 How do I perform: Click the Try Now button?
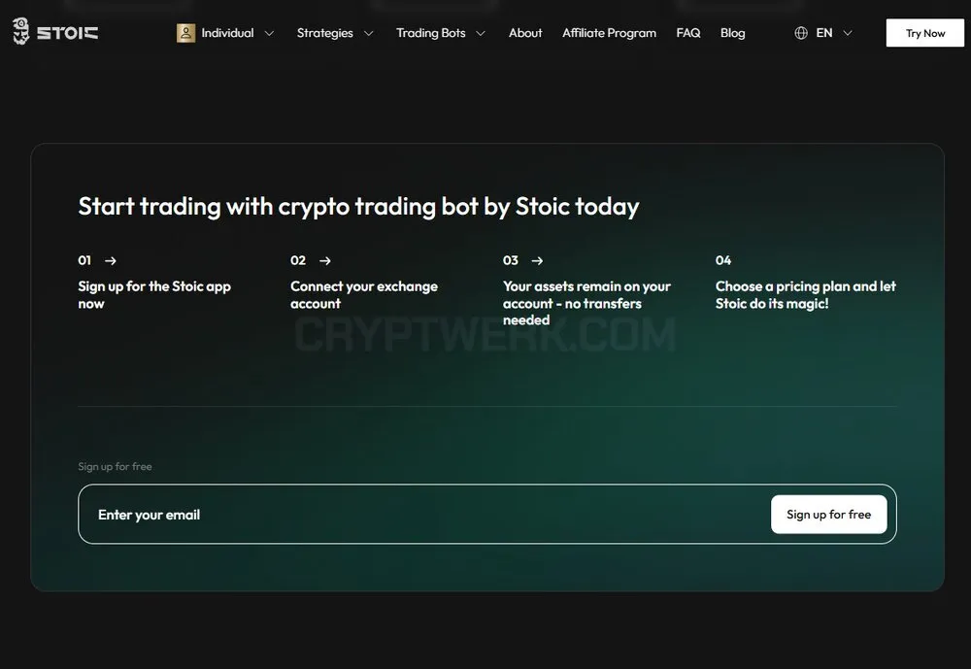click(x=925, y=33)
